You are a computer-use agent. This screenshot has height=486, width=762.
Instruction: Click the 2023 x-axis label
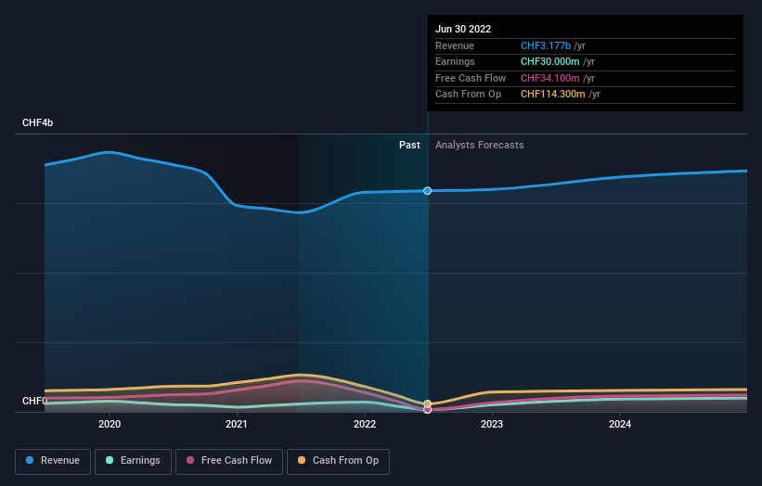(492, 424)
